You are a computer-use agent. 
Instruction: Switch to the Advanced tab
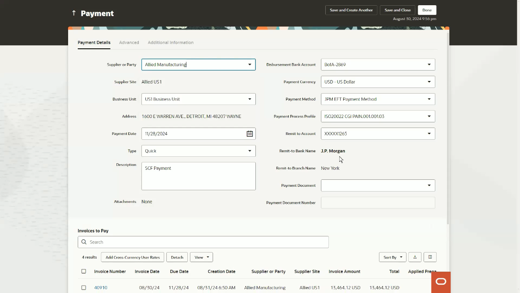pos(129,43)
